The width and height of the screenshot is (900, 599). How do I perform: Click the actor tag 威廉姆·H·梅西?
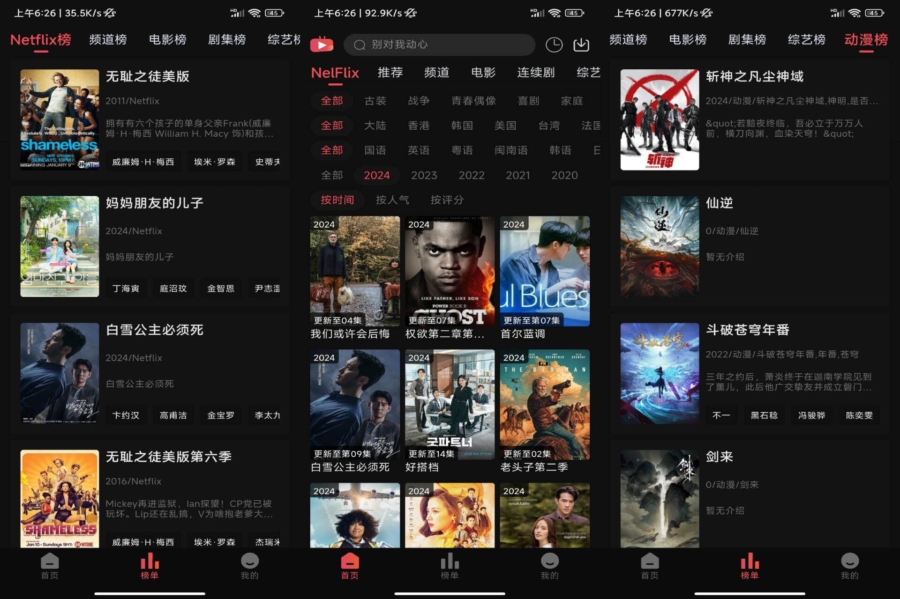point(143,161)
